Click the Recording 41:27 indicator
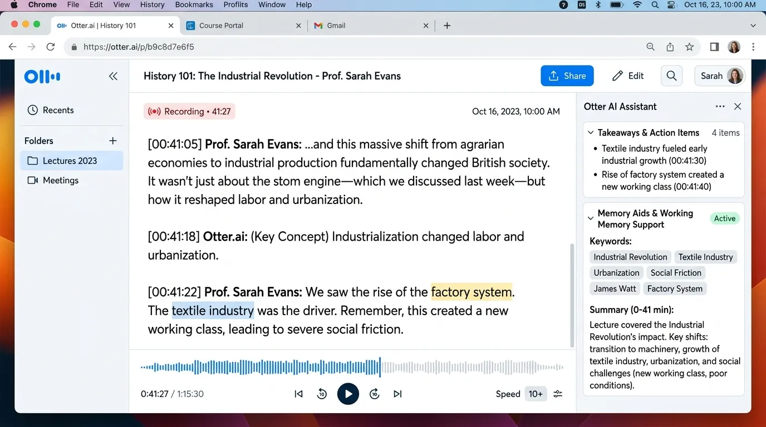The width and height of the screenshot is (766, 427). (189, 111)
